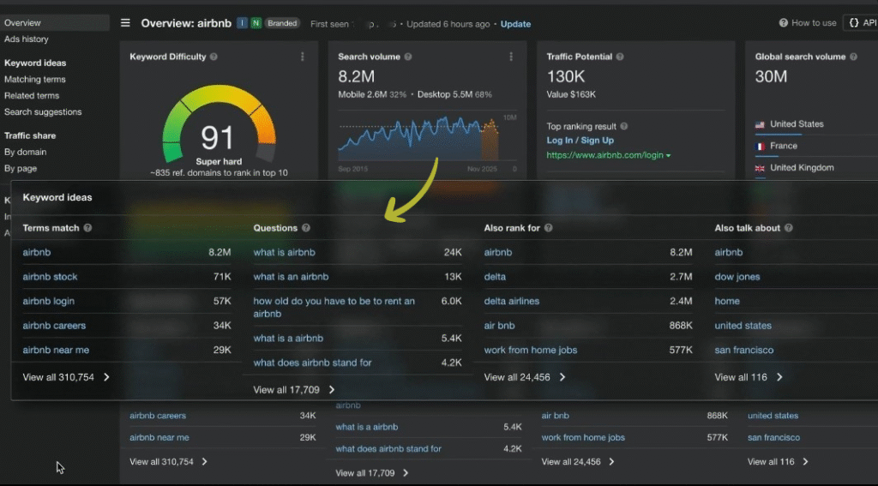Screen dimensions: 878x486
Task: Click the 'airbnb login' keyword link
Action: click(48, 301)
